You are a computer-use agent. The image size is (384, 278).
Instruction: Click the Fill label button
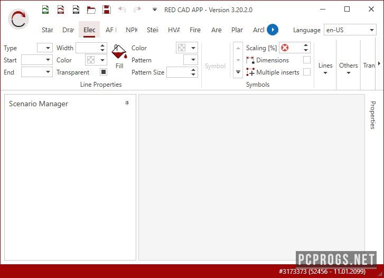coord(119,66)
